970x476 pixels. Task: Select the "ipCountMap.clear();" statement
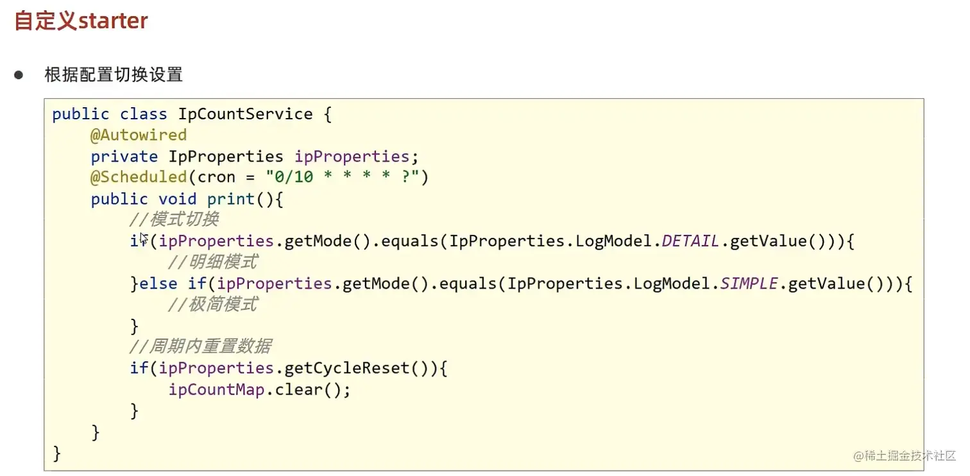pos(259,390)
